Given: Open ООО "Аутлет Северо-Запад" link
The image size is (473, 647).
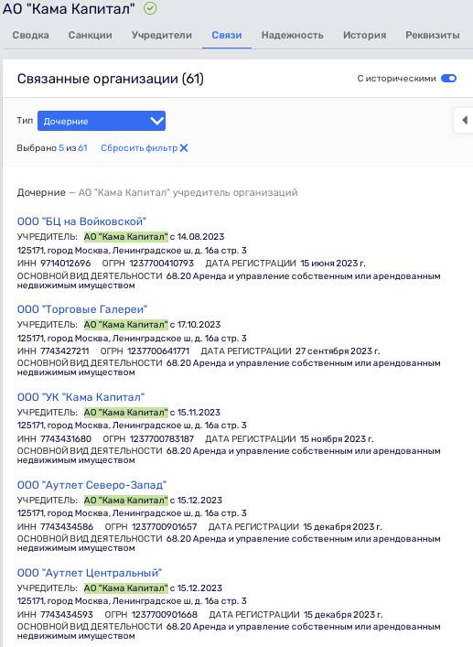Looking at the screenshot, I should tap(91, 485).
